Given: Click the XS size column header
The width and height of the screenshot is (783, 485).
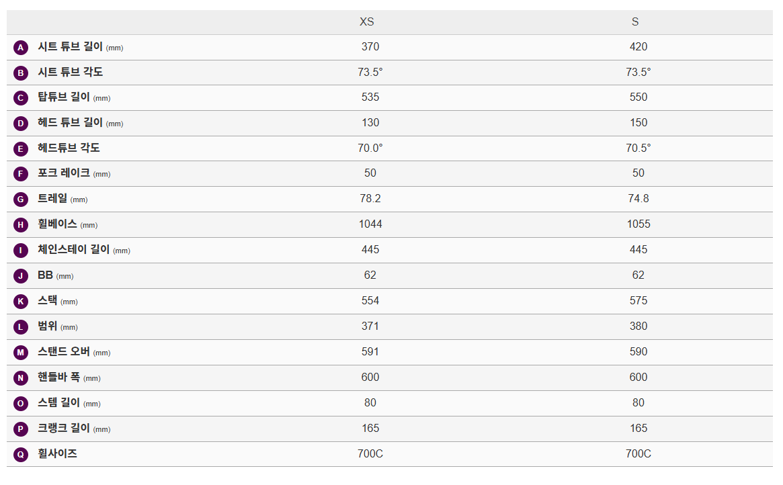Looking at the screenshot, I should (x=367, y=22).
